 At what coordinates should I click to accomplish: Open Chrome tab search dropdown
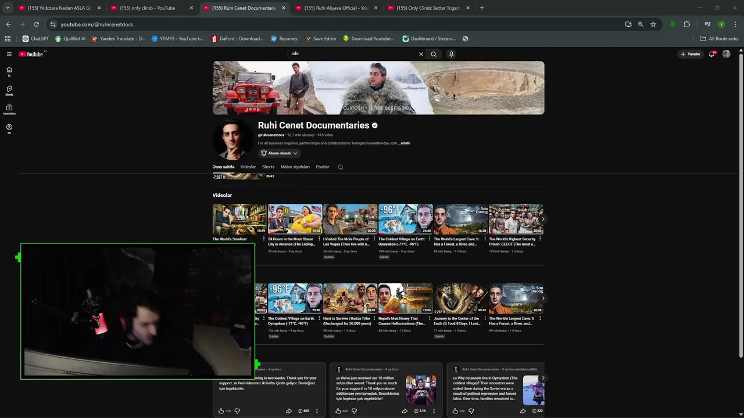(8, 8)
